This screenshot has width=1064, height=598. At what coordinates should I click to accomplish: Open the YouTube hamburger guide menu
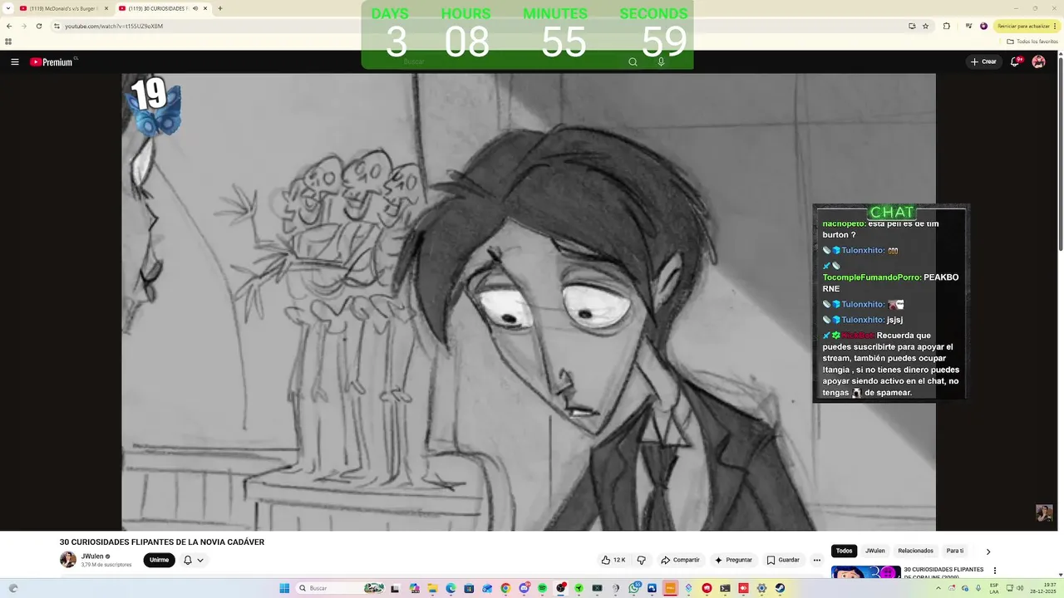point(14,62)
